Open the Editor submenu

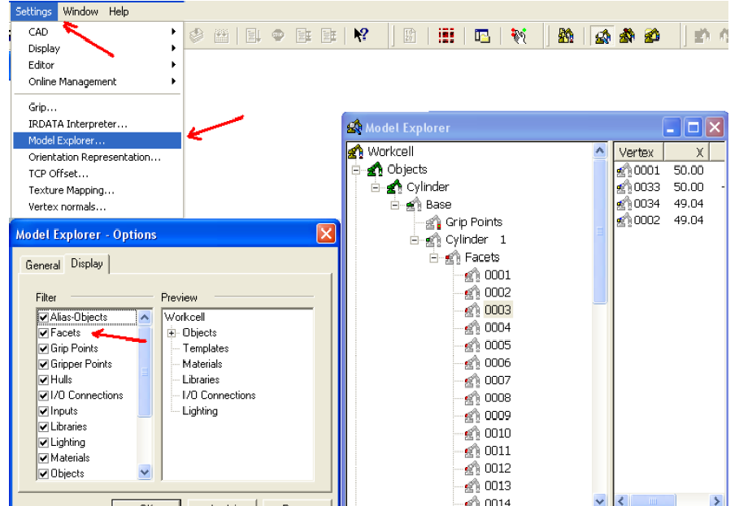pyautogui.click(x=97, y=65)
